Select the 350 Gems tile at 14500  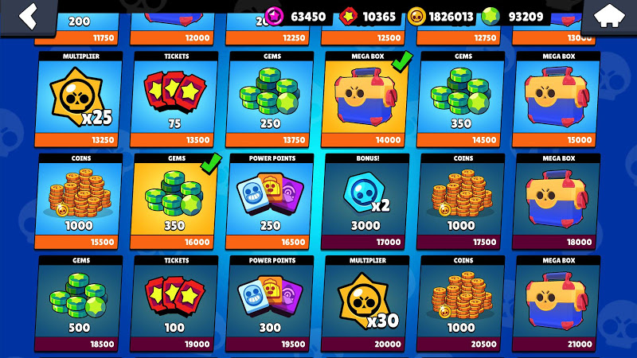(461, 99)
